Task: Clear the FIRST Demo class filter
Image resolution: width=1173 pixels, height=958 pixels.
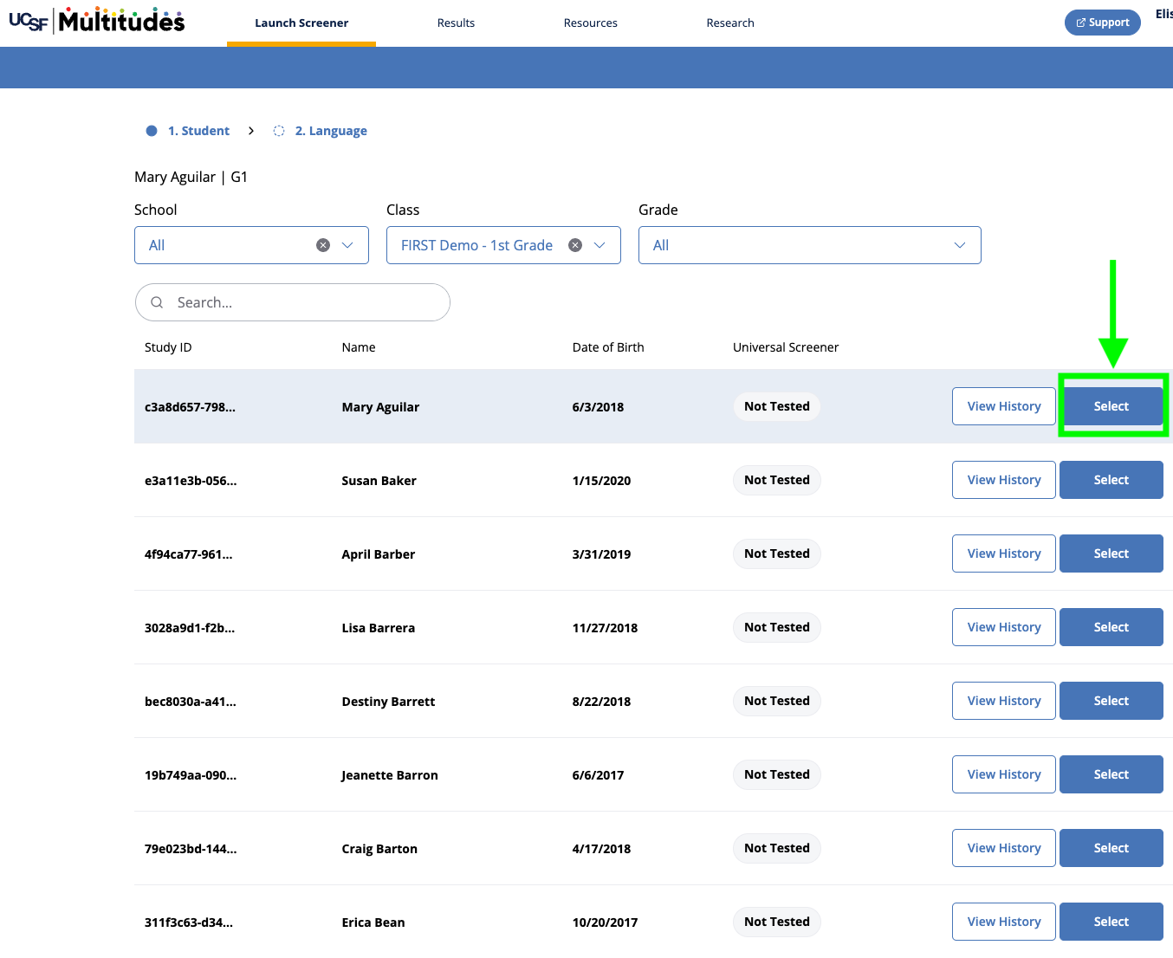Action: 575,245
